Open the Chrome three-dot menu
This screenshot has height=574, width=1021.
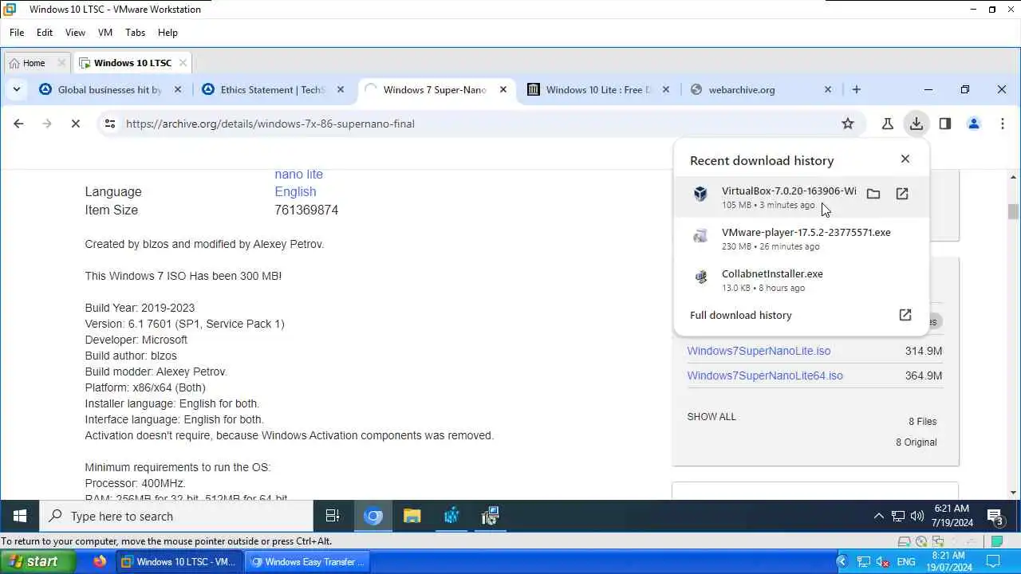(x=1003, y=124)
